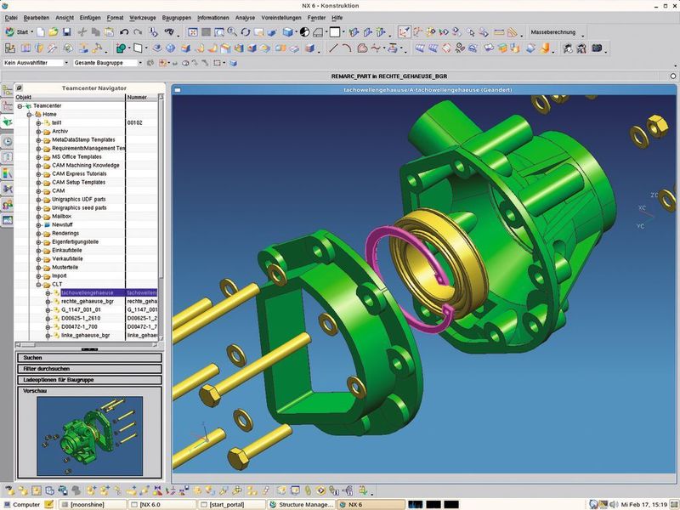Click the Teamcenter Navigator sidebar icon
Screen dimensions: 680x510
(x=8, y=122)
